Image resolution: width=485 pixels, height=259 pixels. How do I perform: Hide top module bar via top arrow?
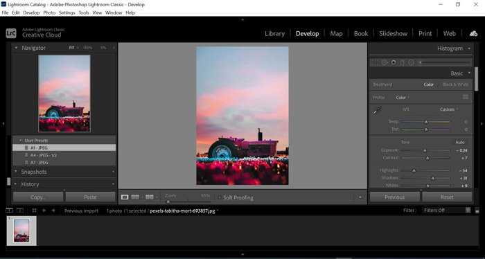tap(242, 19)
